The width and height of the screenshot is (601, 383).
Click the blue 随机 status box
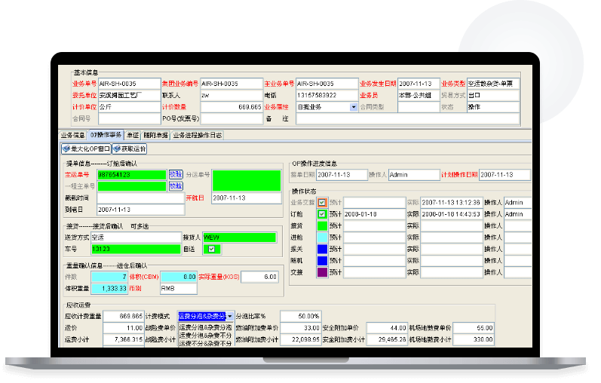coord(322,261)
